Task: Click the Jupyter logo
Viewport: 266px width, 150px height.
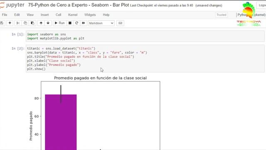Action: tap(12, 5)
